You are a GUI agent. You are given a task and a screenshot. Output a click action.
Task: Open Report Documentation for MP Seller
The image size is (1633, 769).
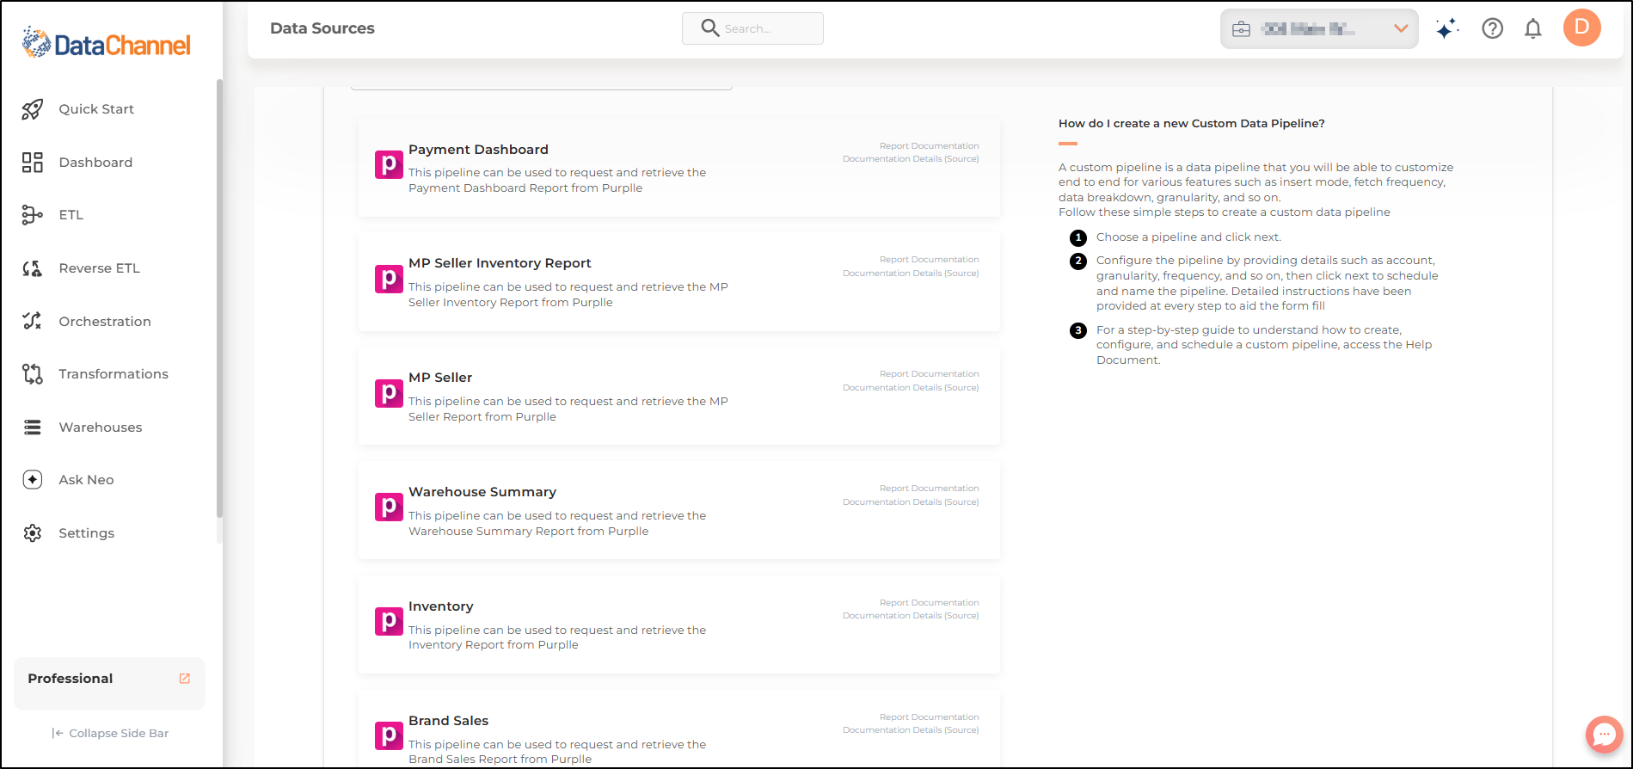point(929,374)
